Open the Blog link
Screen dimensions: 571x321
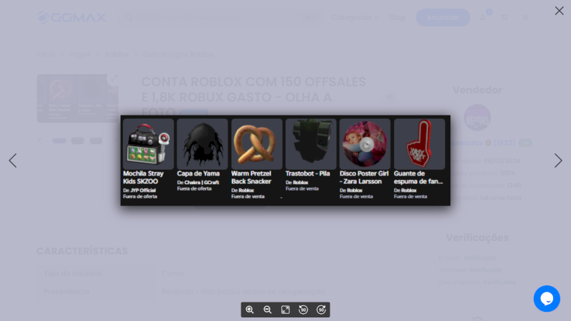[397, 17]
